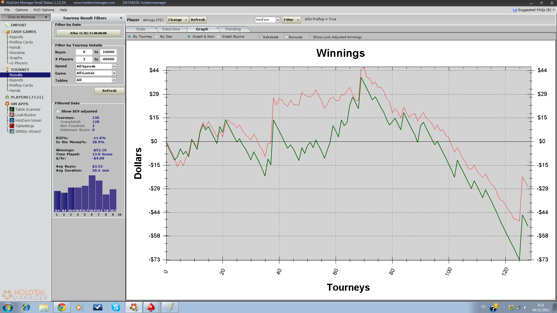Switch to the Trending tab
The height and width of the screenshot is (313, 557).
pos(233,29)
